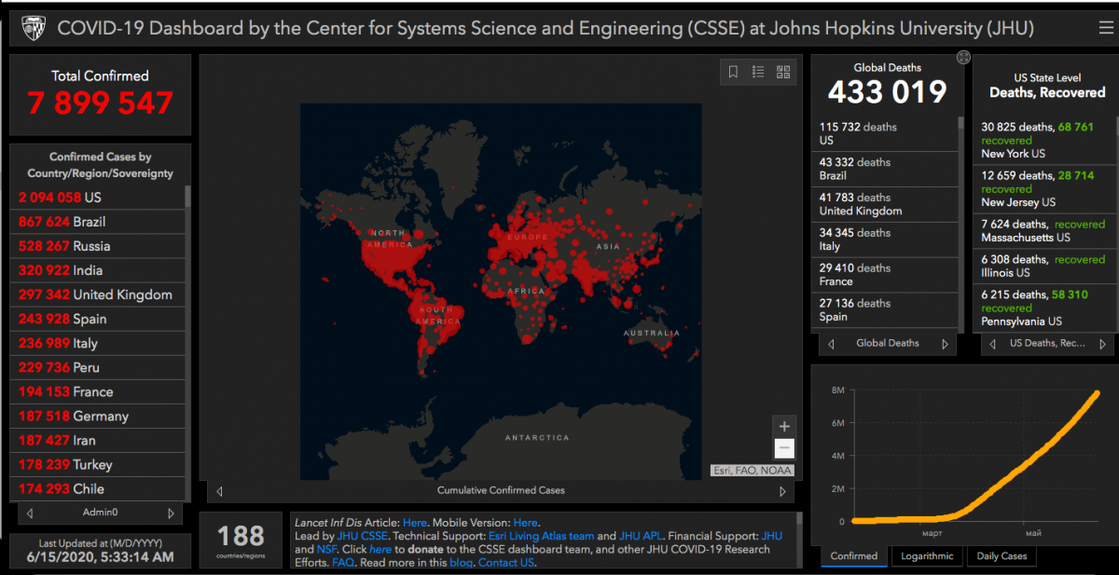Click left arrow beside Global Deaths footer
Viewport: 1119px width, 575px height.
tap(831, 344)
